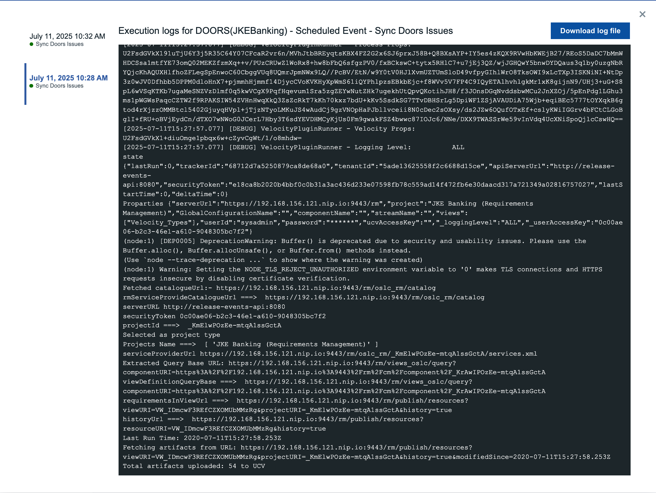Image resolution: width=656 pixels, height=493 pixels.
Task: Click the execution logs dialog title
Action: 286,31
